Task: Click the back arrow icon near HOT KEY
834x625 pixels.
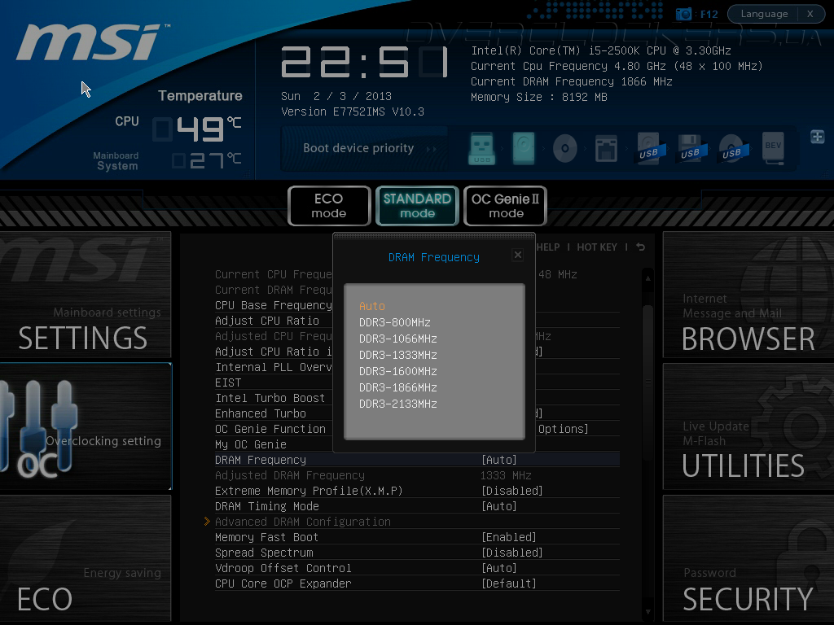Action: pyautogui.click(x=640, y=247)
